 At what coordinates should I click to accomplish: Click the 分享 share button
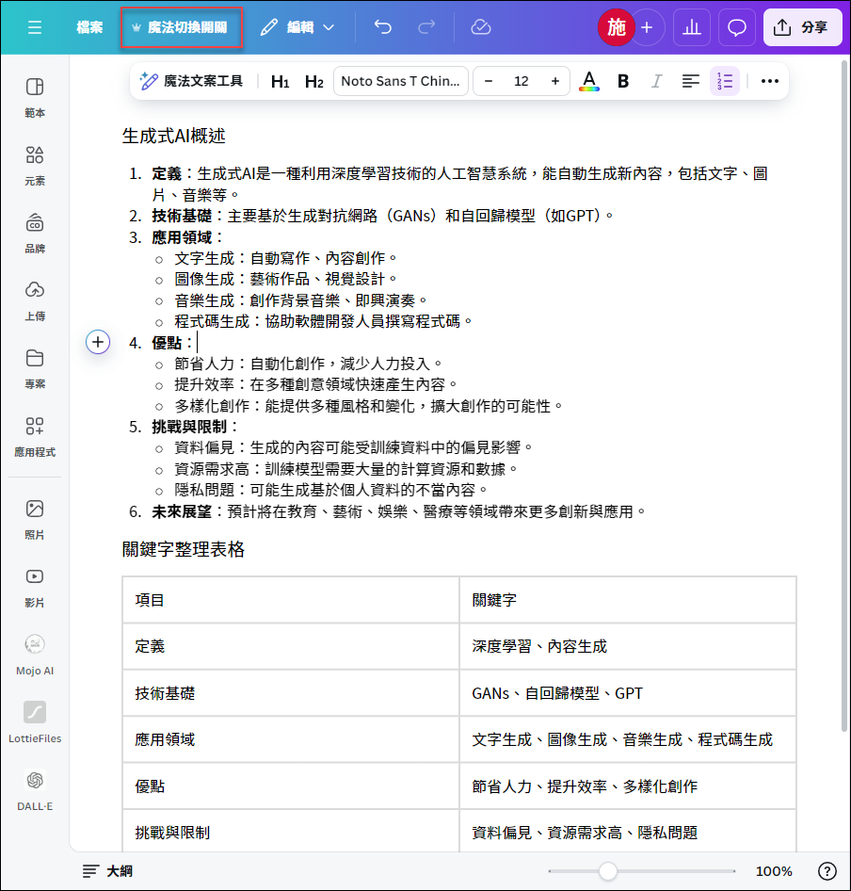[x=802, y=27]
